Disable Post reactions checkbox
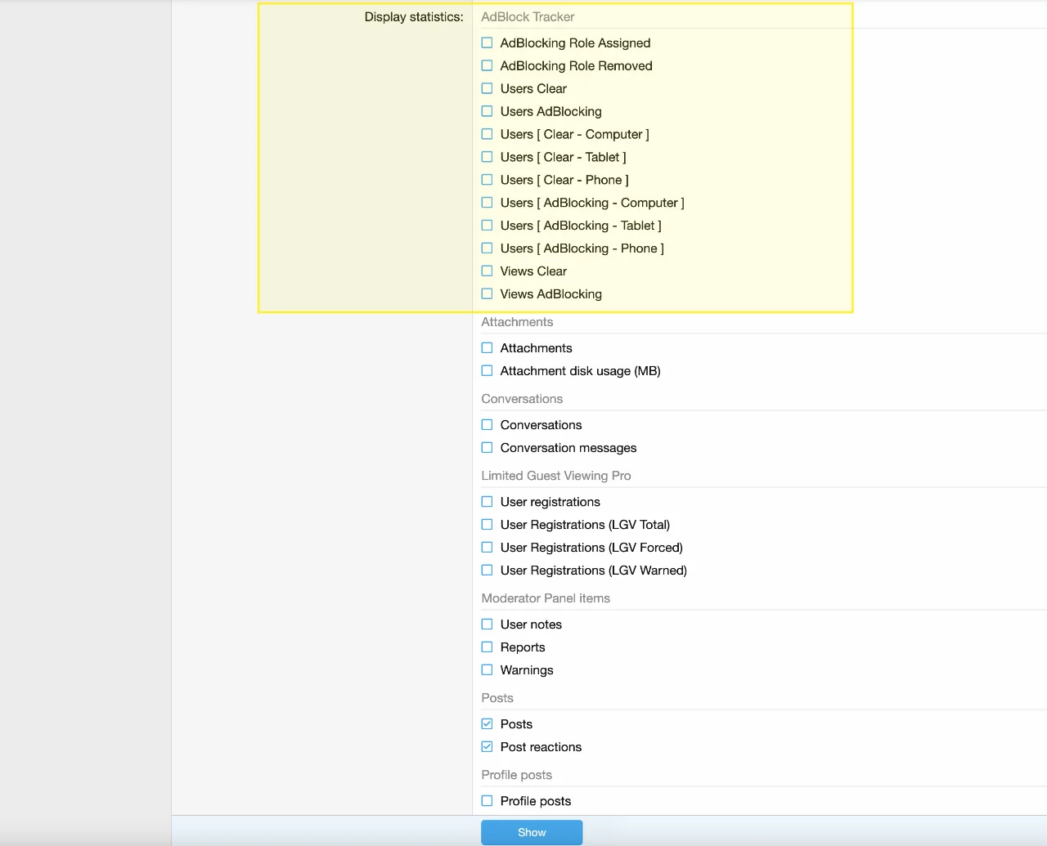 tap(488, 747)
